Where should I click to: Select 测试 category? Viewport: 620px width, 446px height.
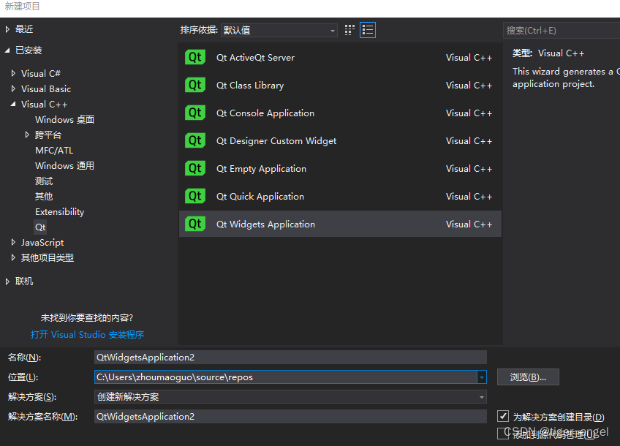click(x=44, y=181)
